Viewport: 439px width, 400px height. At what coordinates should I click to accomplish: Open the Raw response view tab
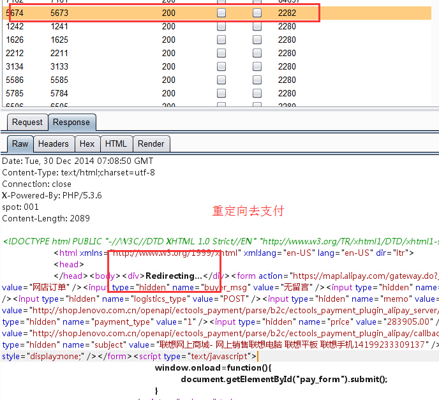click(x=20, y=144)
